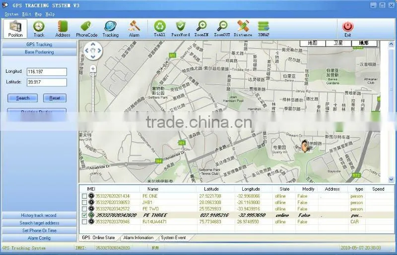This screenshot has width=397, height=255.
Task: Click the red Exit power icon
Action: point(348,26)
